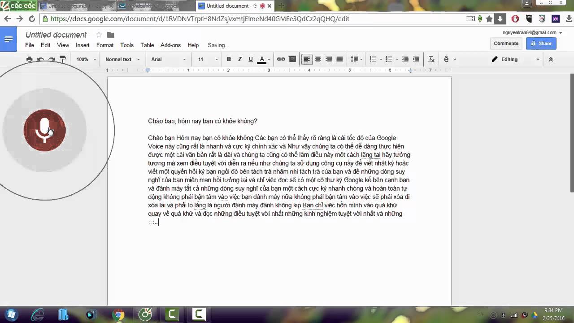
Task: Click the blue Share button
Action: 541,44
